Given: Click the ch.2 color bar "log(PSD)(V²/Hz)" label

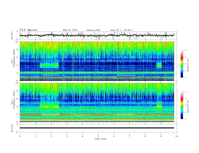Looking at the screenshot, I should coord(188,106).
